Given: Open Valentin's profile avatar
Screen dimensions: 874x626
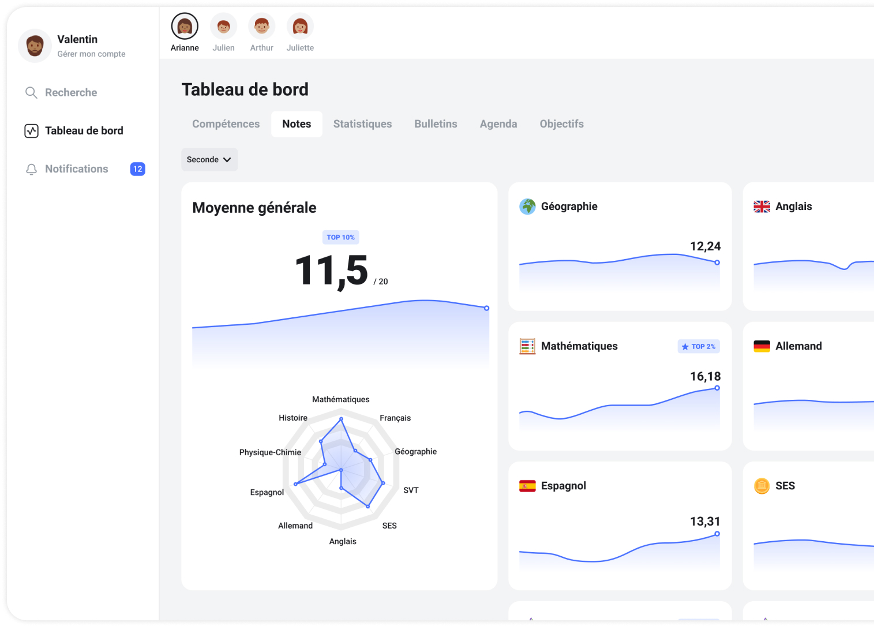Looking at the screenshot, I should click(x=35, y=46).
